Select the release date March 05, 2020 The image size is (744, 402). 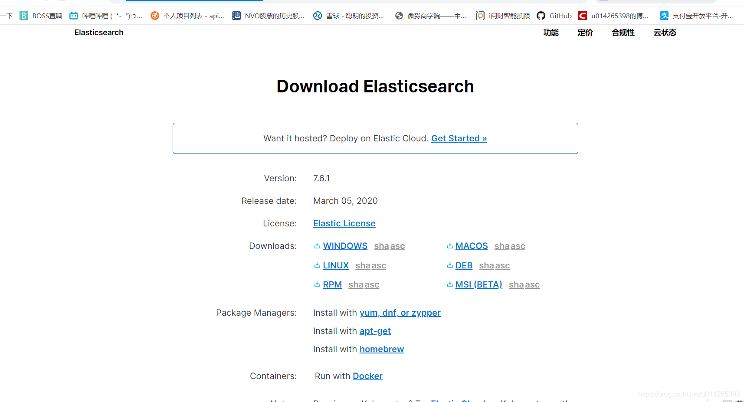click(x=345, y=201)
